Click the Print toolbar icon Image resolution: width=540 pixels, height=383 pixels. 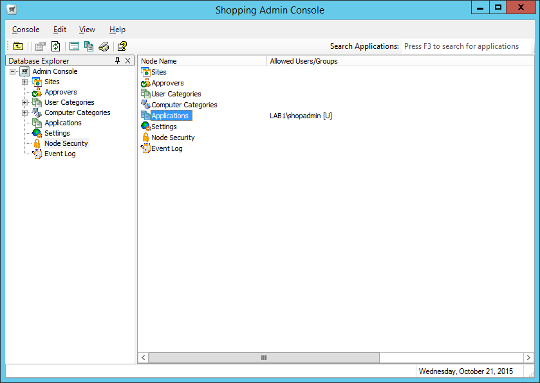click(104, 46)
